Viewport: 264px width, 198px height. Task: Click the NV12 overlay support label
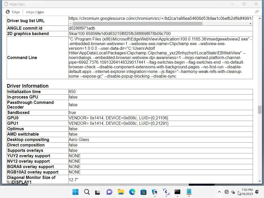pyautogui.click(x=28, y=161)
